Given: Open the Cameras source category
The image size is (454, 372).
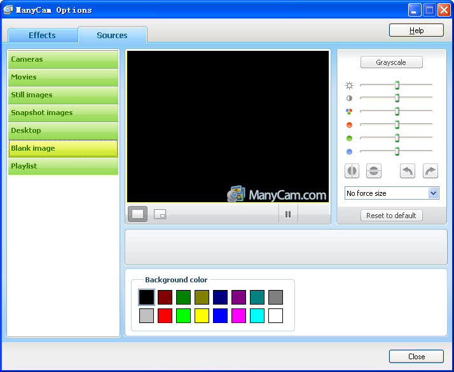Looking at the screenshot, I should click(x=63, y=59).
